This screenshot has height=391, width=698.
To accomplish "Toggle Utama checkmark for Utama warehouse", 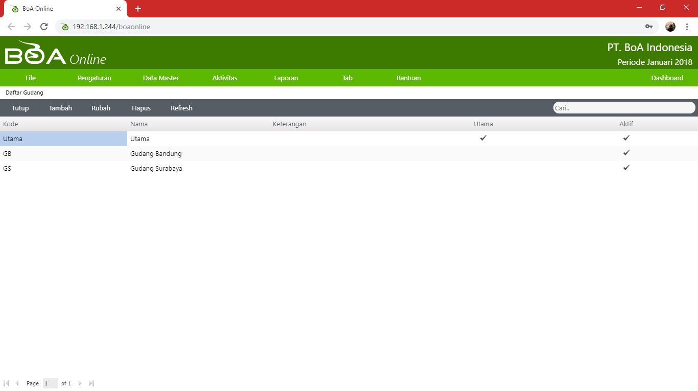I will pyautogui.click(x=483, y=138).
